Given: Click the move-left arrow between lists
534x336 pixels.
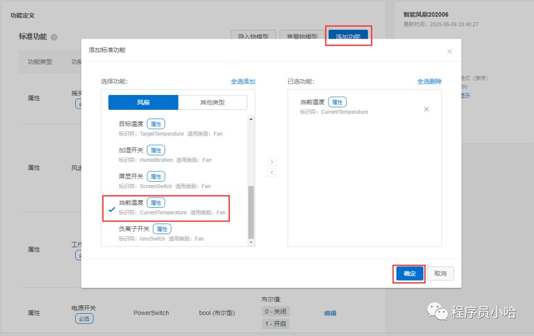Looking at the screenshot, I should pyautogui.click(x=272, y=172).
